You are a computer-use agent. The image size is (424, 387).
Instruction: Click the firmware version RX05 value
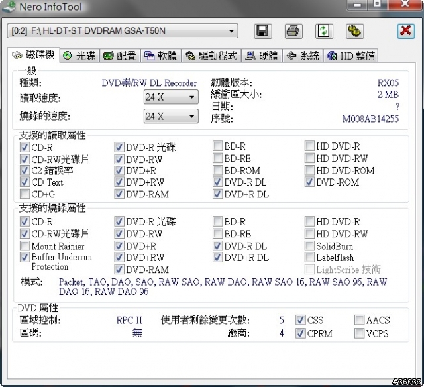388,83
